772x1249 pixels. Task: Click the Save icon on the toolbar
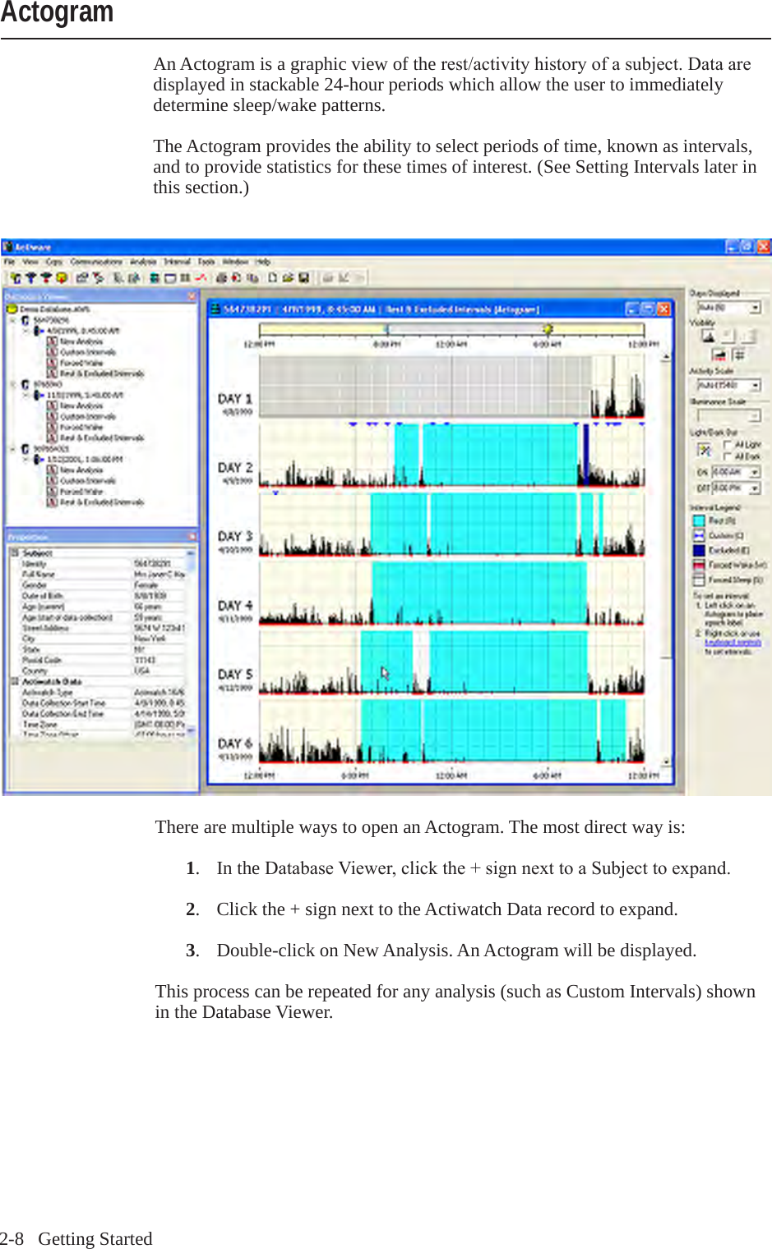point(303,278)
